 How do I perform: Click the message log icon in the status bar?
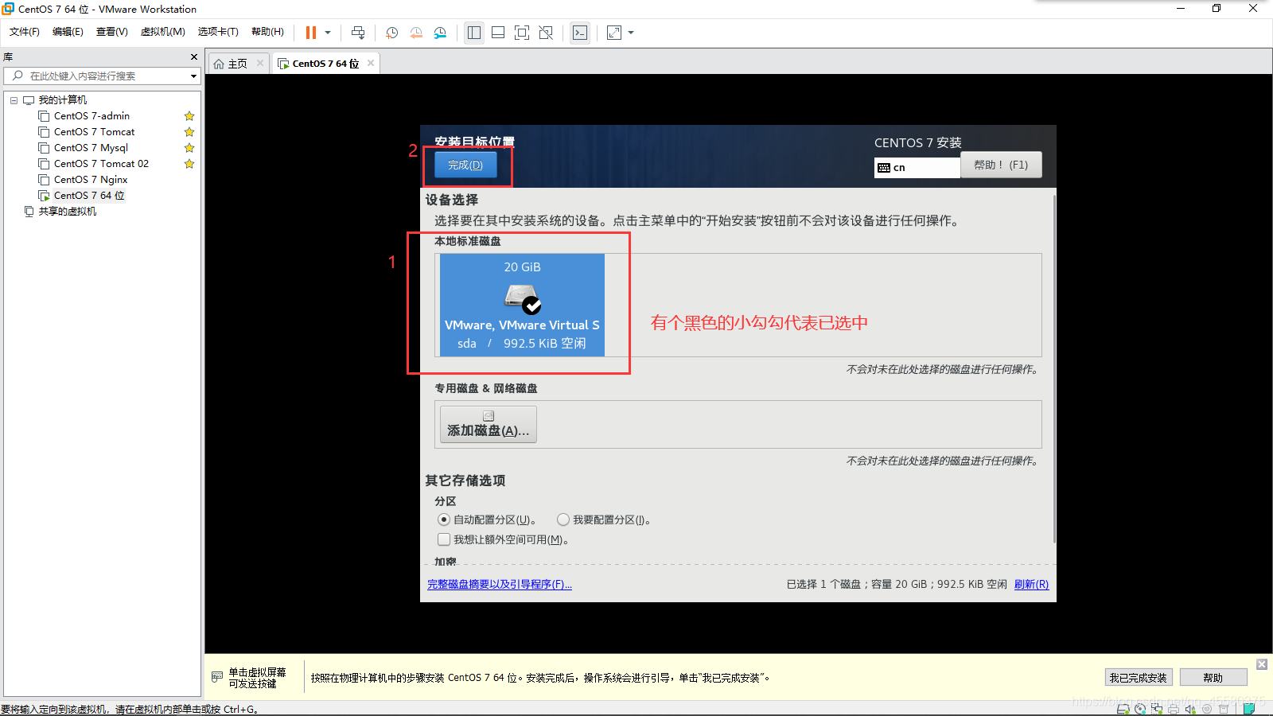point(1248,708)
